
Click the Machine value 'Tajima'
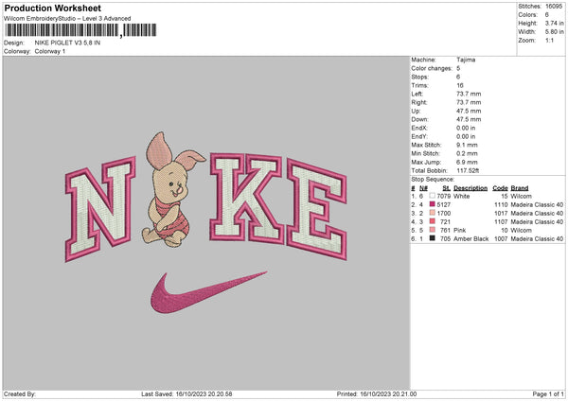[466, 60]
